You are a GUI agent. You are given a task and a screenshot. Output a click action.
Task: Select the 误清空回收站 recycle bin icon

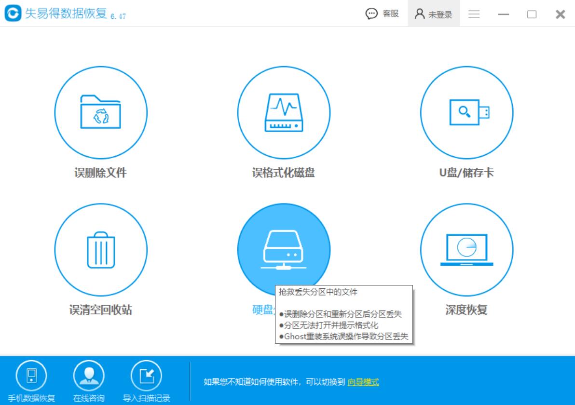[100, 249]
